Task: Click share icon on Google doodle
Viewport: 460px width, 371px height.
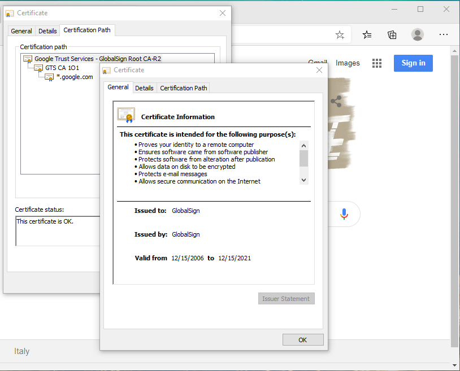Action: coord(336,102)
